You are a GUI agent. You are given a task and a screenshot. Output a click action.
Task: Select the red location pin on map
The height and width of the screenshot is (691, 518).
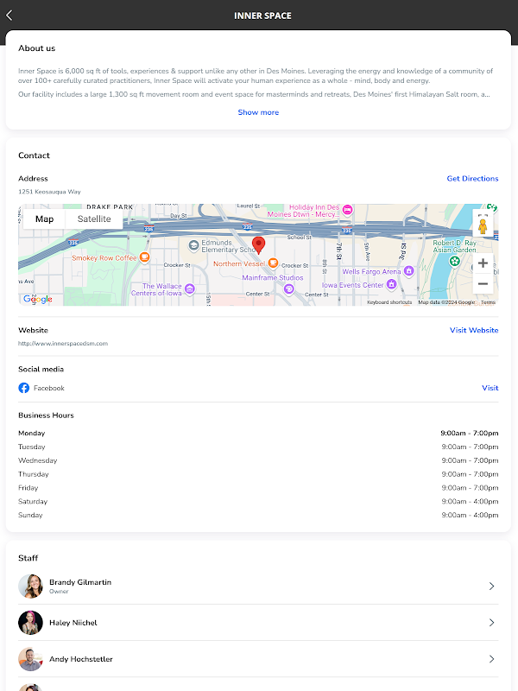coord(258,245)
